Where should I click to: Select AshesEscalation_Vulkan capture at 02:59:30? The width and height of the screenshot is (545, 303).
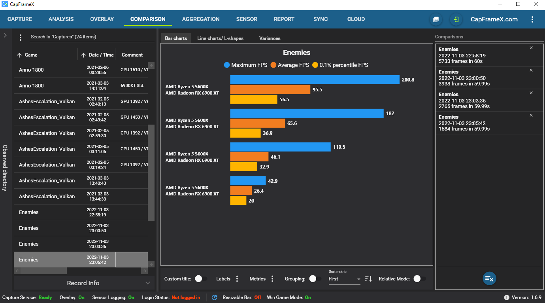(81, 133)
